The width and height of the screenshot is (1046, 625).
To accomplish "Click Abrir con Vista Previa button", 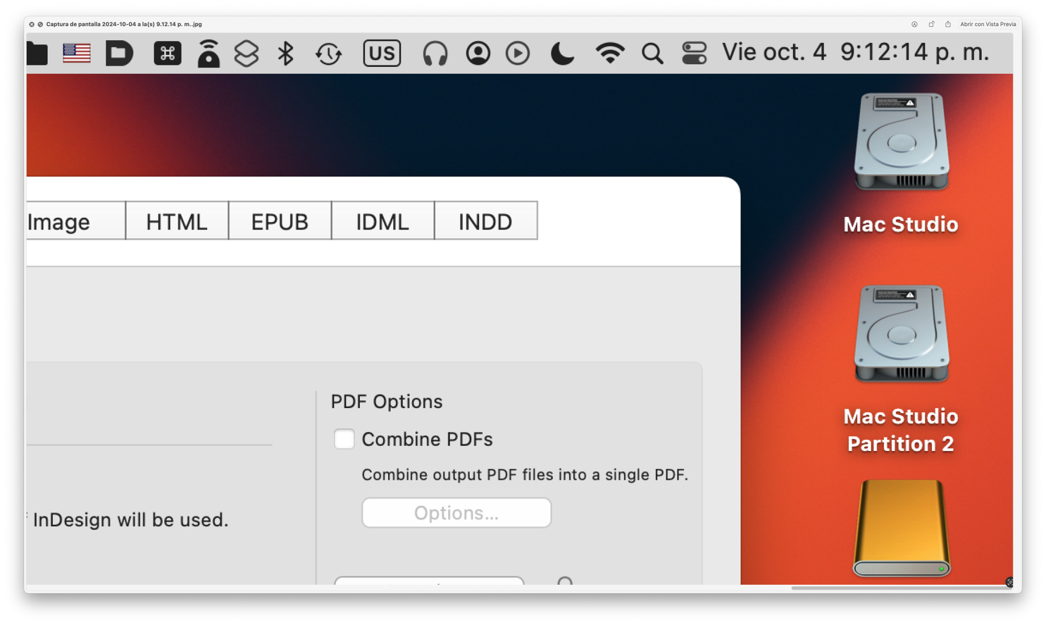I will click(x=987, y=24).
